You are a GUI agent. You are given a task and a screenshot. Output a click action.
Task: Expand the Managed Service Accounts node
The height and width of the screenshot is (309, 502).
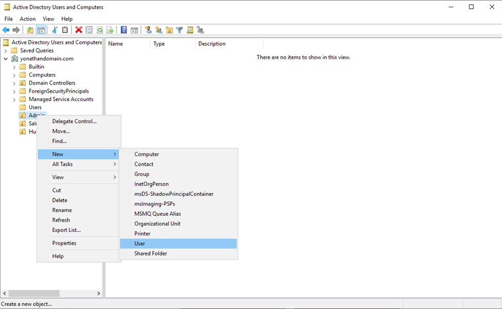pyautogui.click(x=14, y=99)
